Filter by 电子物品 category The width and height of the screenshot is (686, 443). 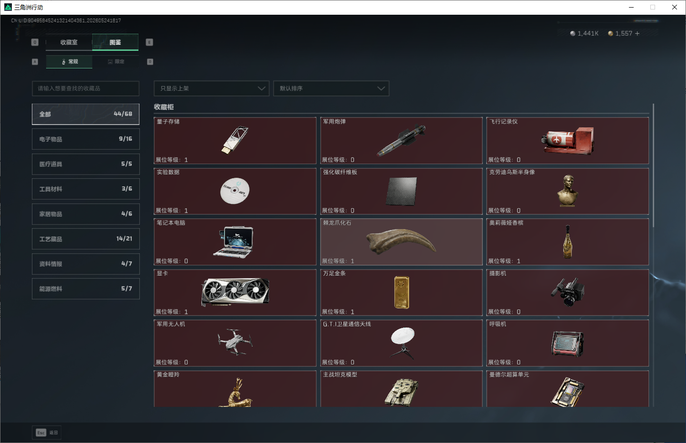[x=86, y=139]
